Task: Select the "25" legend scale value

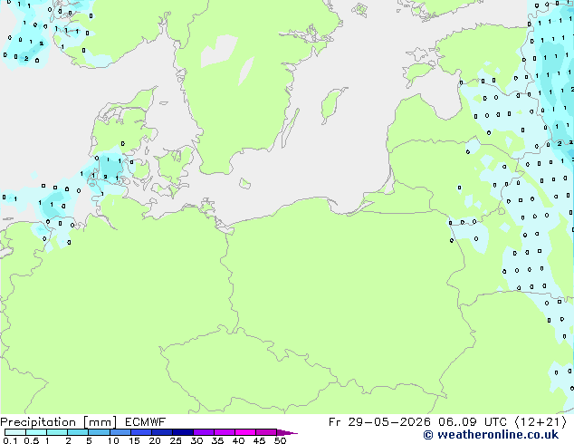Action: point(176,440)
